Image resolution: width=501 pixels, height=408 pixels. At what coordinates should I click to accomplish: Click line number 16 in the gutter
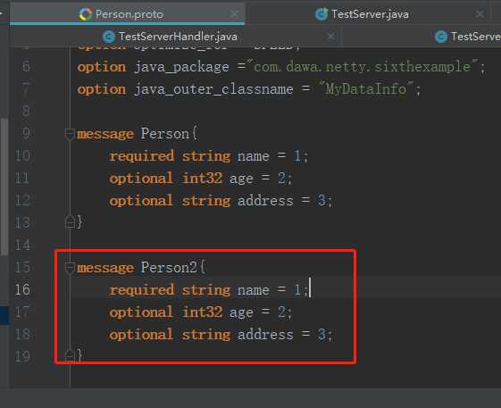22,289
